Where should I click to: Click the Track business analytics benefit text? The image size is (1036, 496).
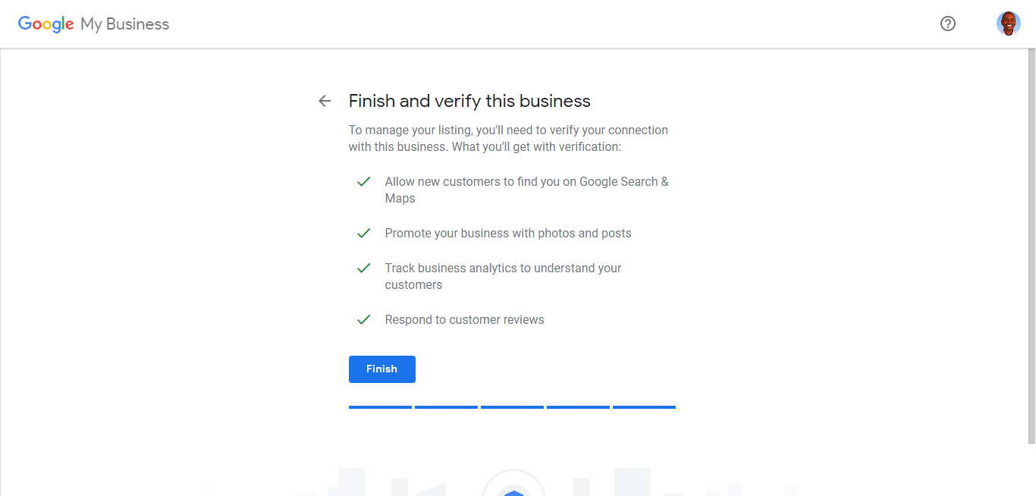tap(503, 277)
